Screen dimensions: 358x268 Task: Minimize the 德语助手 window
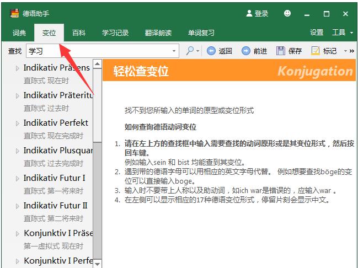(307, 14)
